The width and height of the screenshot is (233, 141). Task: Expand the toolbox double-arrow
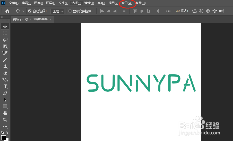pyautogui.click(x=2, y=17)
